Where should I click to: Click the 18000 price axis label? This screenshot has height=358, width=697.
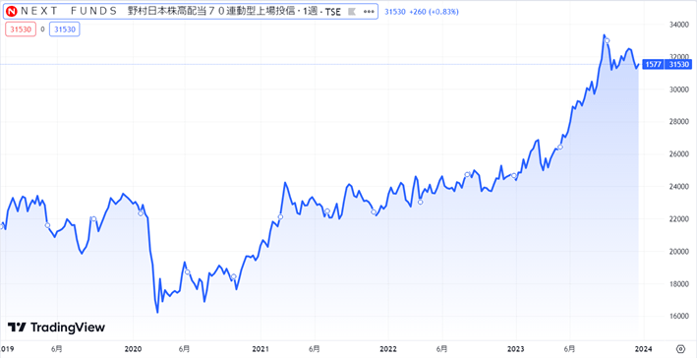click(x=679, y=284)
